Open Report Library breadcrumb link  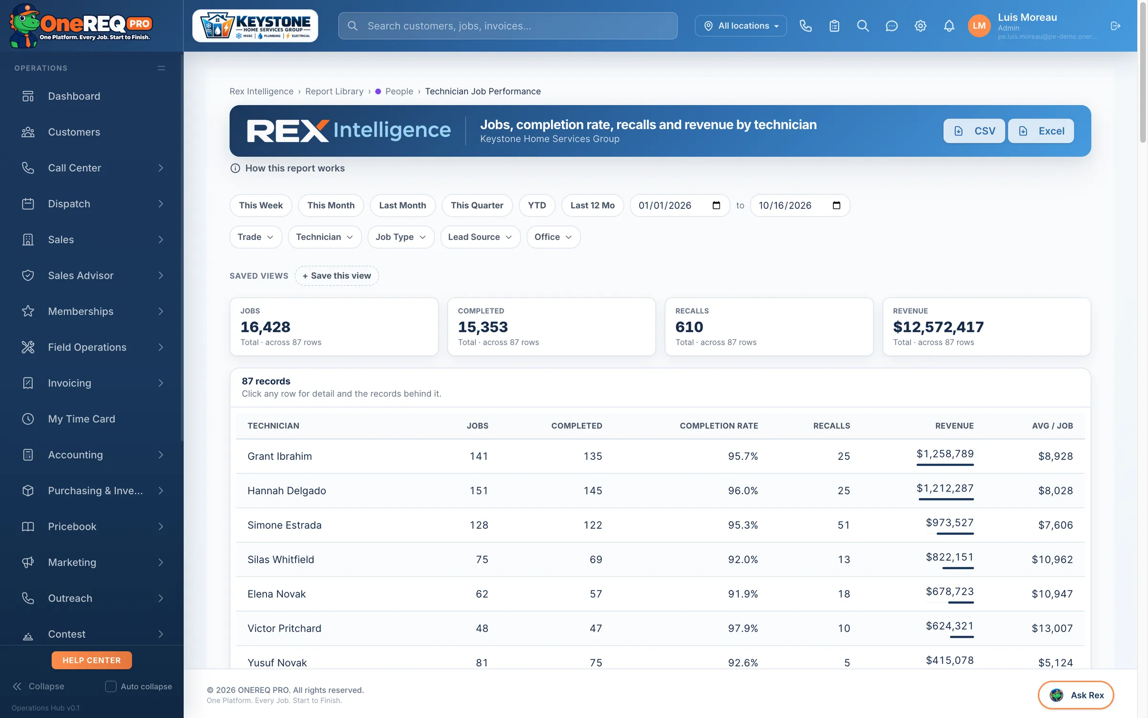pyautogui.click(x=334, y=91)
